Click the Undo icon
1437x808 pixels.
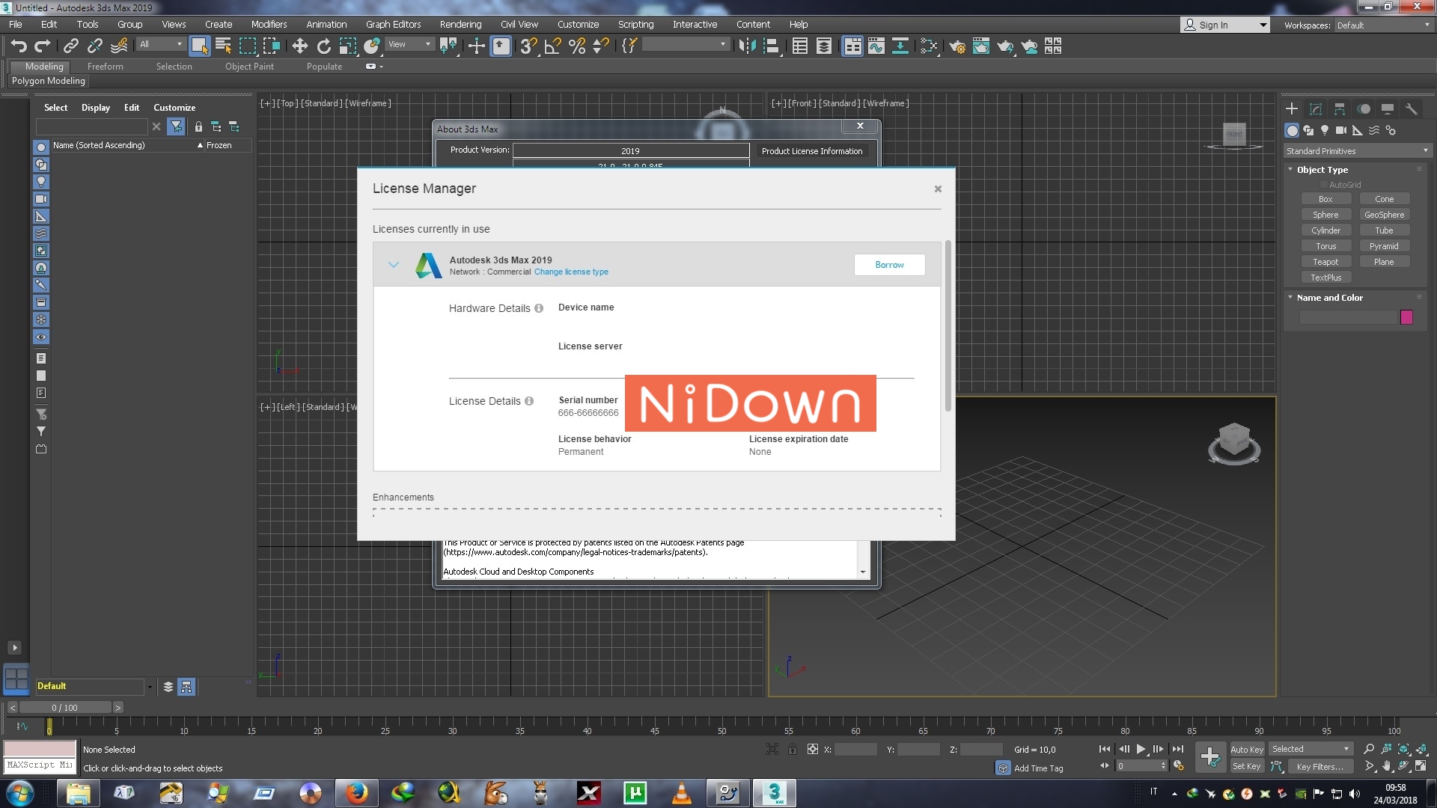pyautogui.click(x=19, y=46)
